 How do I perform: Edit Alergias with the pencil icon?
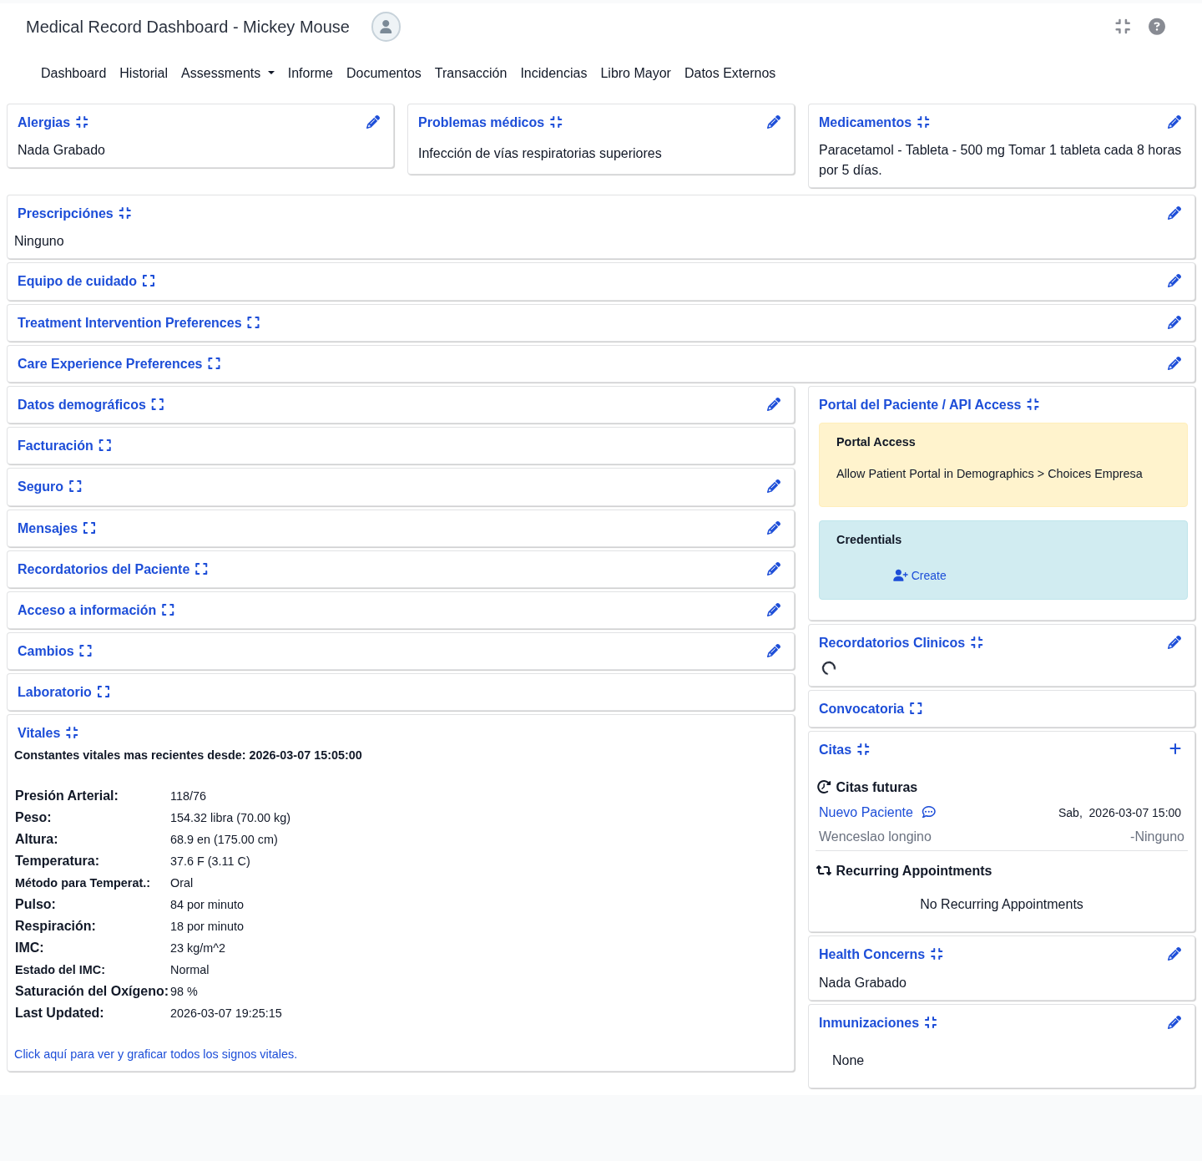point(373,123)
